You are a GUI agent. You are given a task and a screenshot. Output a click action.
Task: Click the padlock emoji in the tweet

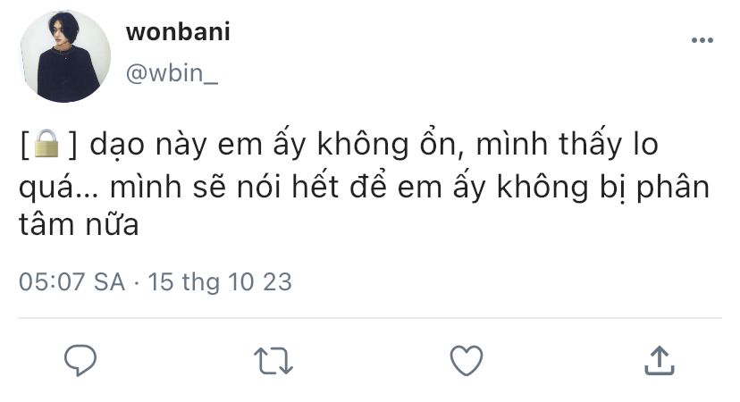(46, 143)
